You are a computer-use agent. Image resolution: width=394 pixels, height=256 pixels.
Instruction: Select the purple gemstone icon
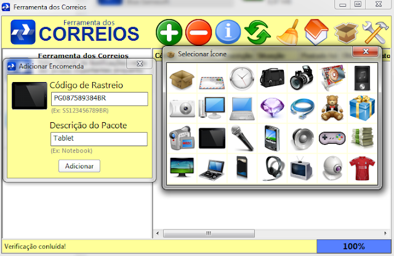pos(272,108)
